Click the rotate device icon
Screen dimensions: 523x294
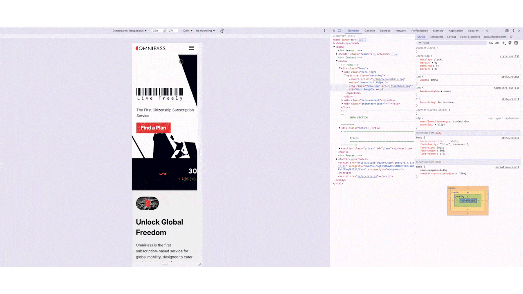[222, 31]
